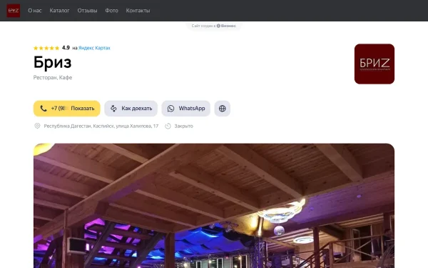Click the Как доехать directions button
Screen dimensions: 428x268
131,109
